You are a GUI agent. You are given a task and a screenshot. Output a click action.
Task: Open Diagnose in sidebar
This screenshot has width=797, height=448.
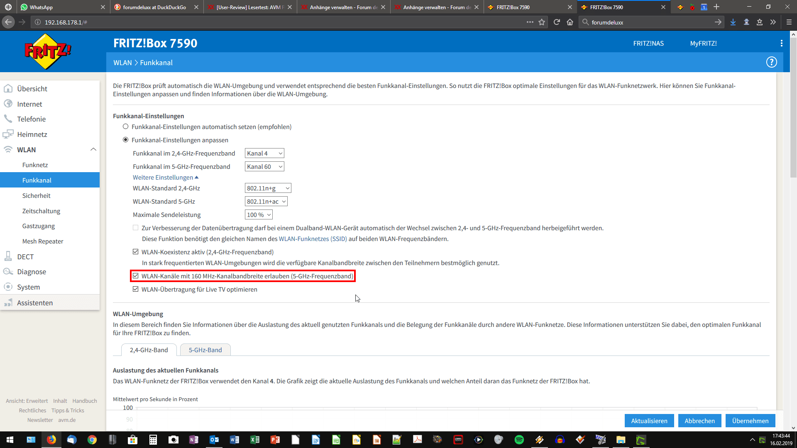32,272
